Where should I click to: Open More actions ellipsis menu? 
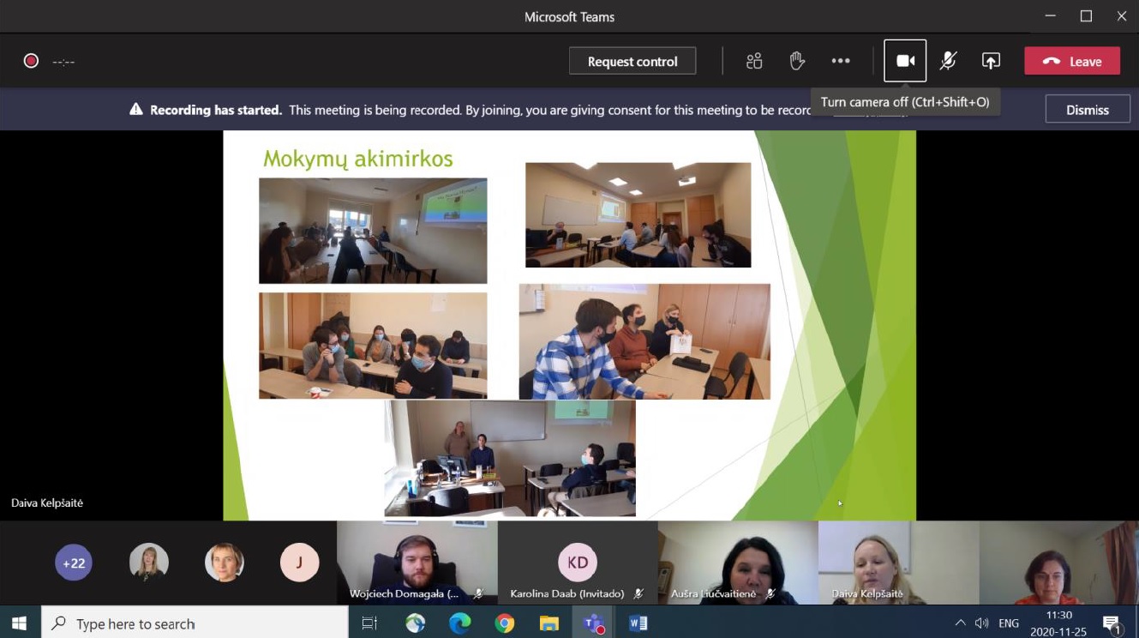coord(841,61)
